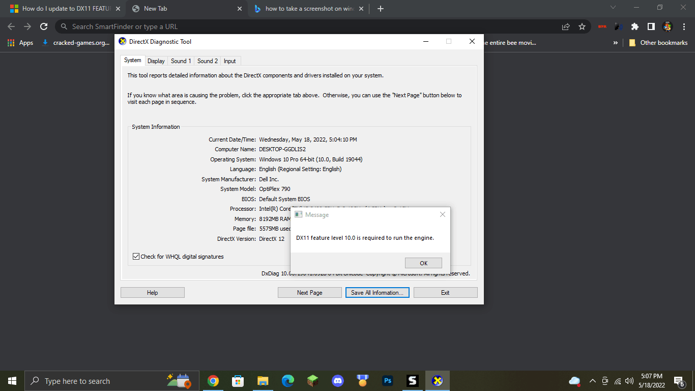
Task: Reload the page in the browser
Action: pyautogui.click(x=44, y=26)
